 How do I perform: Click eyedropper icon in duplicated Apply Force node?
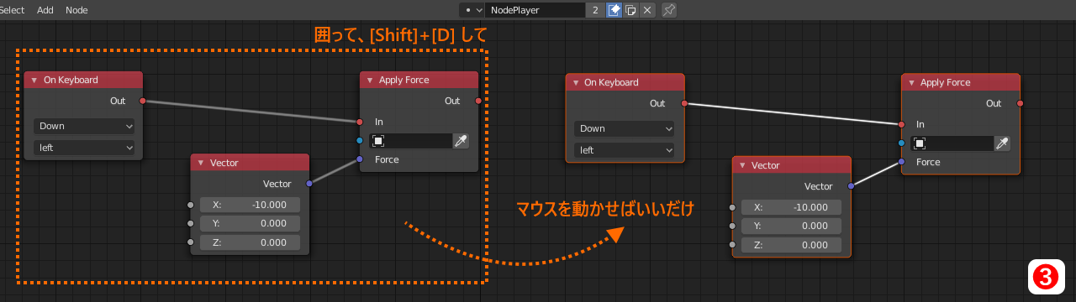coord(1002,143)
